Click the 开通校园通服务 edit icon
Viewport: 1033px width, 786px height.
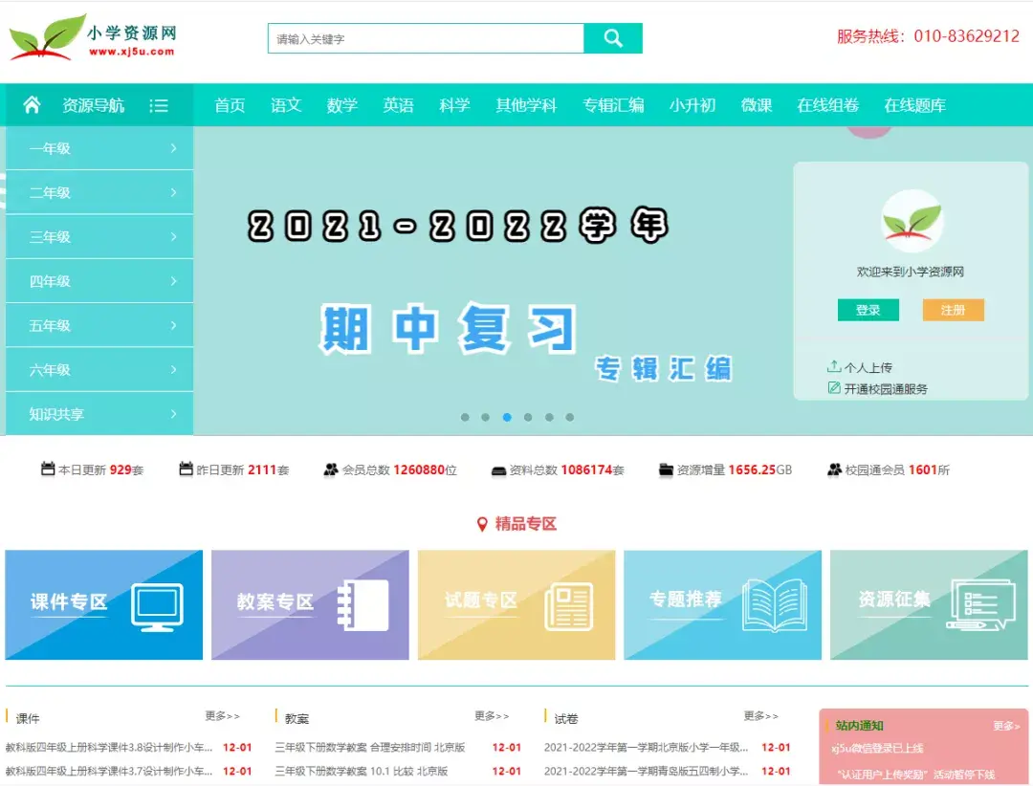click(x=834, y=388)
